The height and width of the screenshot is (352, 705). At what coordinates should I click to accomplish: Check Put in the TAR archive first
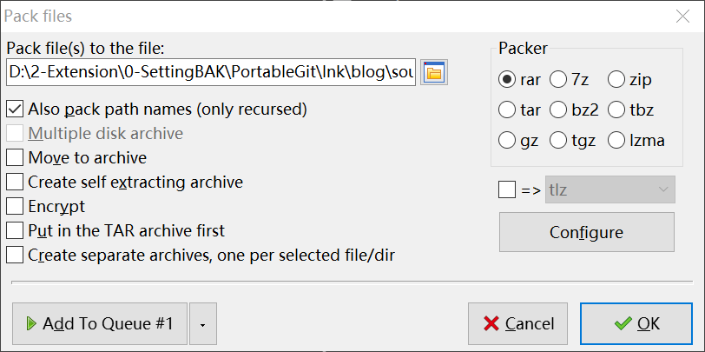[14, 231]
